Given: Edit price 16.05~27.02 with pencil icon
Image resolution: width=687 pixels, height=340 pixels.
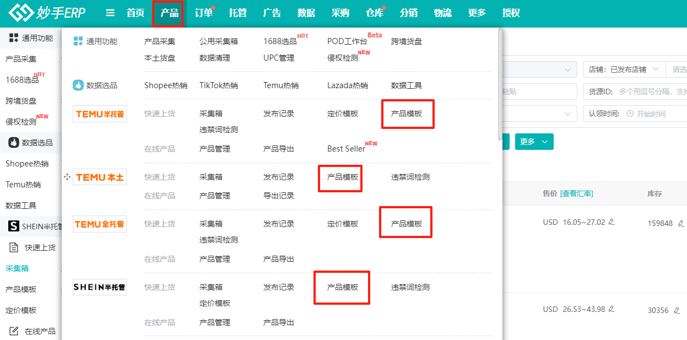Looking at the screenshot, I should [612, 222].
